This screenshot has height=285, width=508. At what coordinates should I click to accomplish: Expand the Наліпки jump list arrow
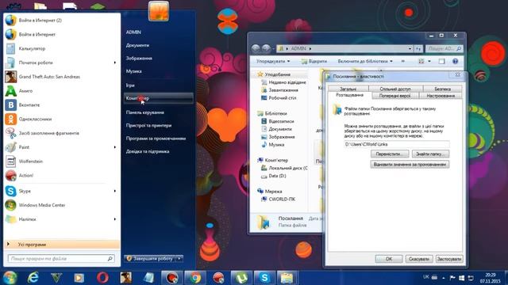(x=114, y=219)
